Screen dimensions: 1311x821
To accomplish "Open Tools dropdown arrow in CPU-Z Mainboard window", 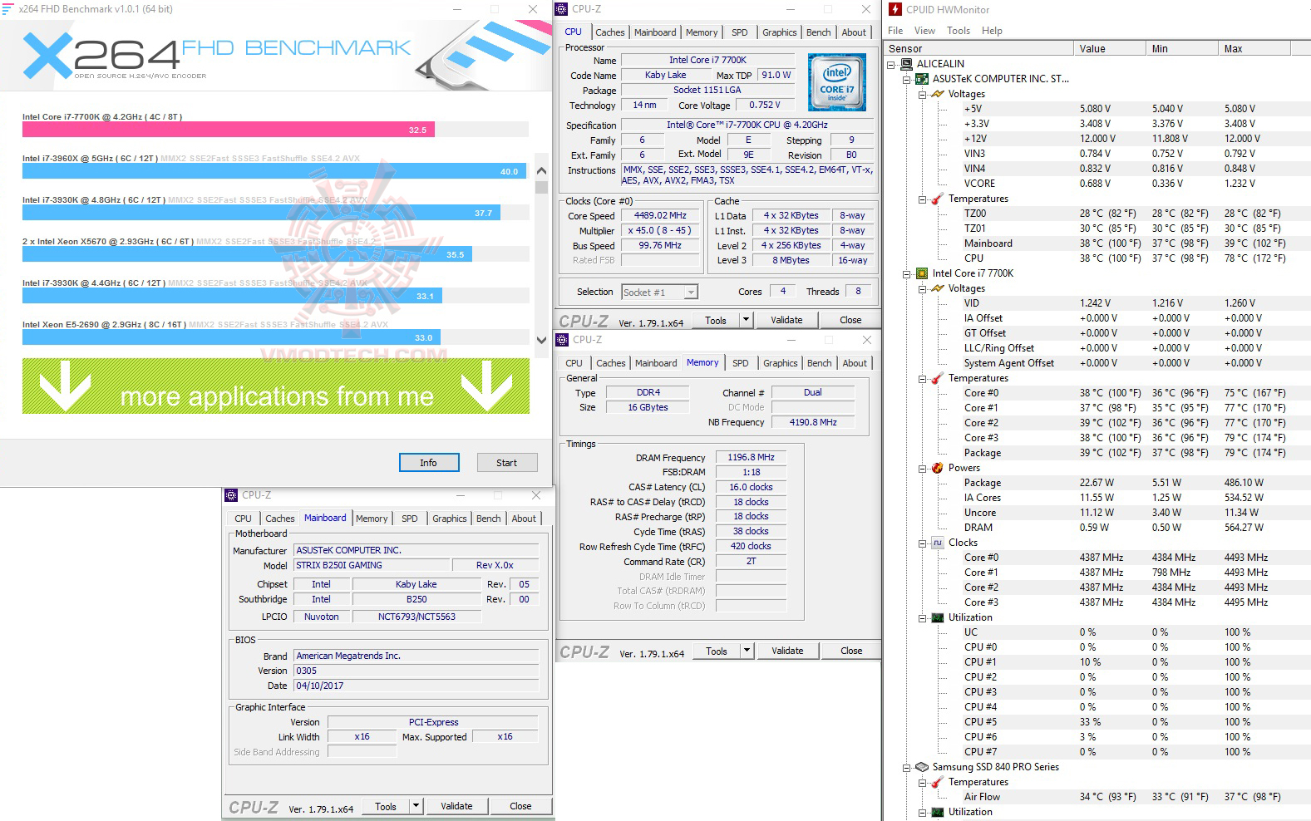I will (416, 806).
